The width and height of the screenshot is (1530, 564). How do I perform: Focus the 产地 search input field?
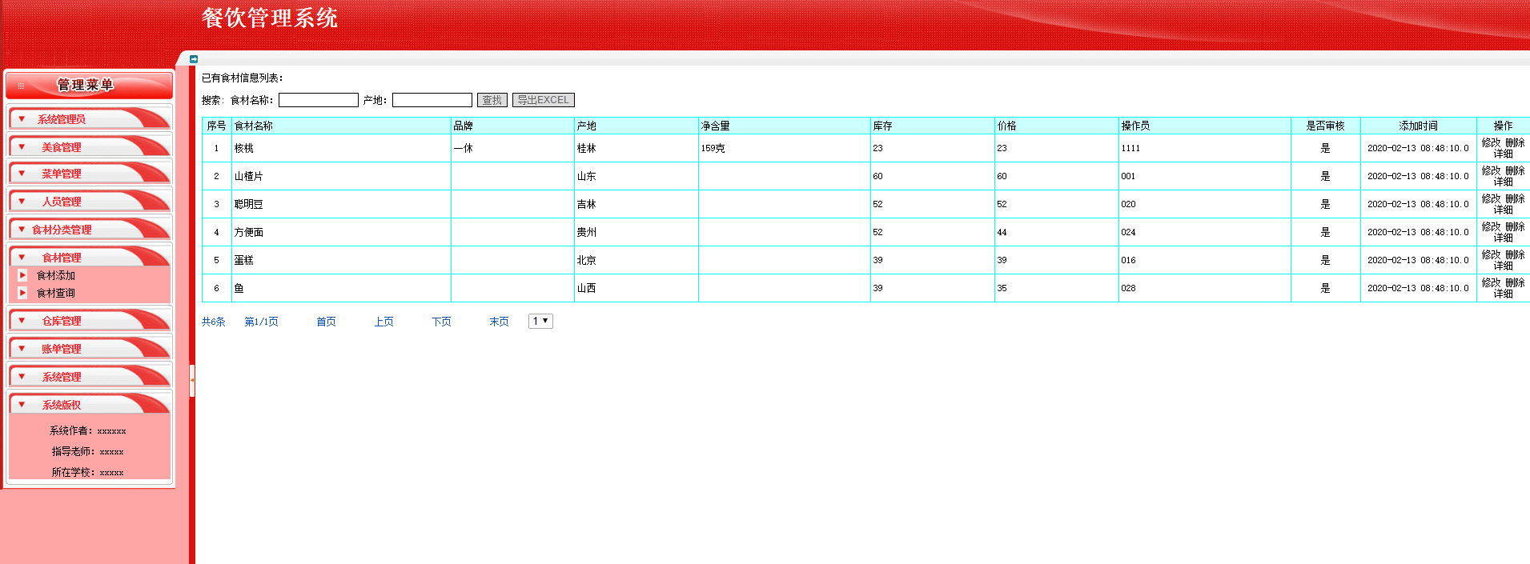coord(432,100)
